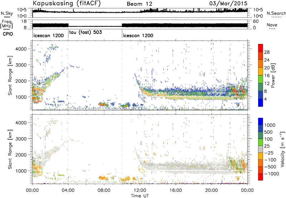Click the blue top segment of Velocity colorbar
This screenshot has height=198, width=286.
[261, 122]
